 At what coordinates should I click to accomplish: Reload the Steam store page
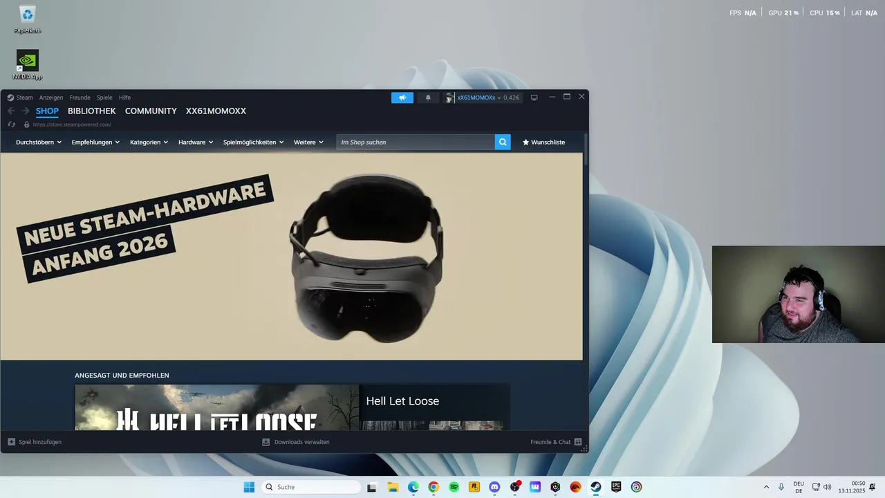[x=12, y=124]
